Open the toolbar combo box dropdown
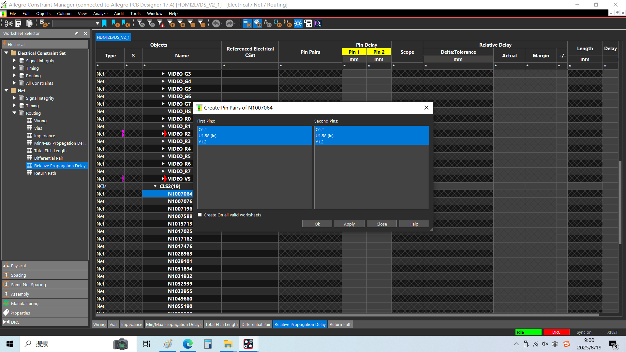 point(97,23)
